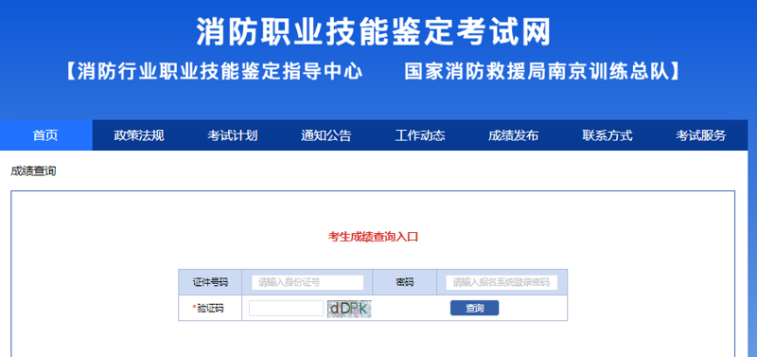Click the 查询 query button
The width and height of the screenshot is (757, 357).
tap(475, 308)
